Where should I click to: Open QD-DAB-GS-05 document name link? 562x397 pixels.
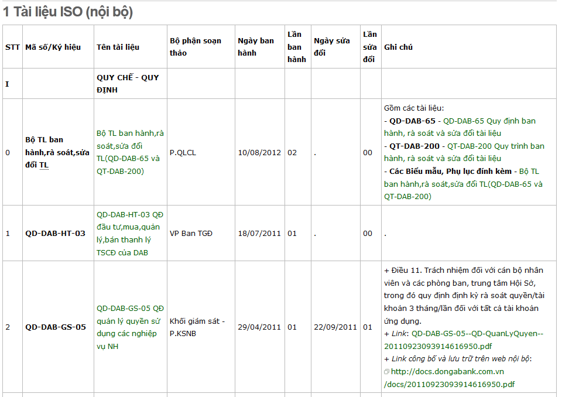[x=130, y=327]
